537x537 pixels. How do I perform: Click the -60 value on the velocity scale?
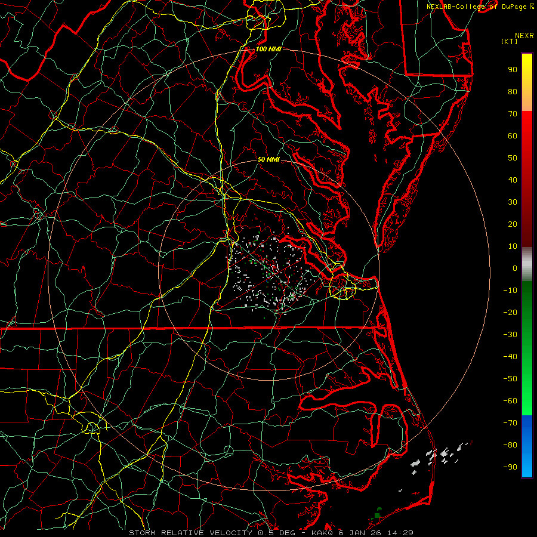[x=510, y=401]
